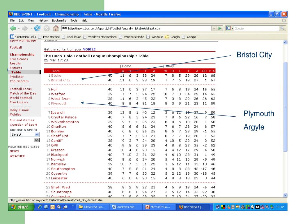298x224 pixels.
Task: Reload the page with the refresh icon
Action: [37, 28]
